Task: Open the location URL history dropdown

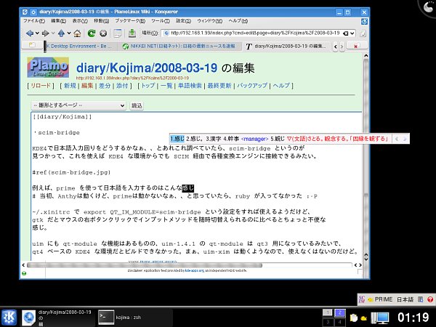Action: tap(352, 33)
